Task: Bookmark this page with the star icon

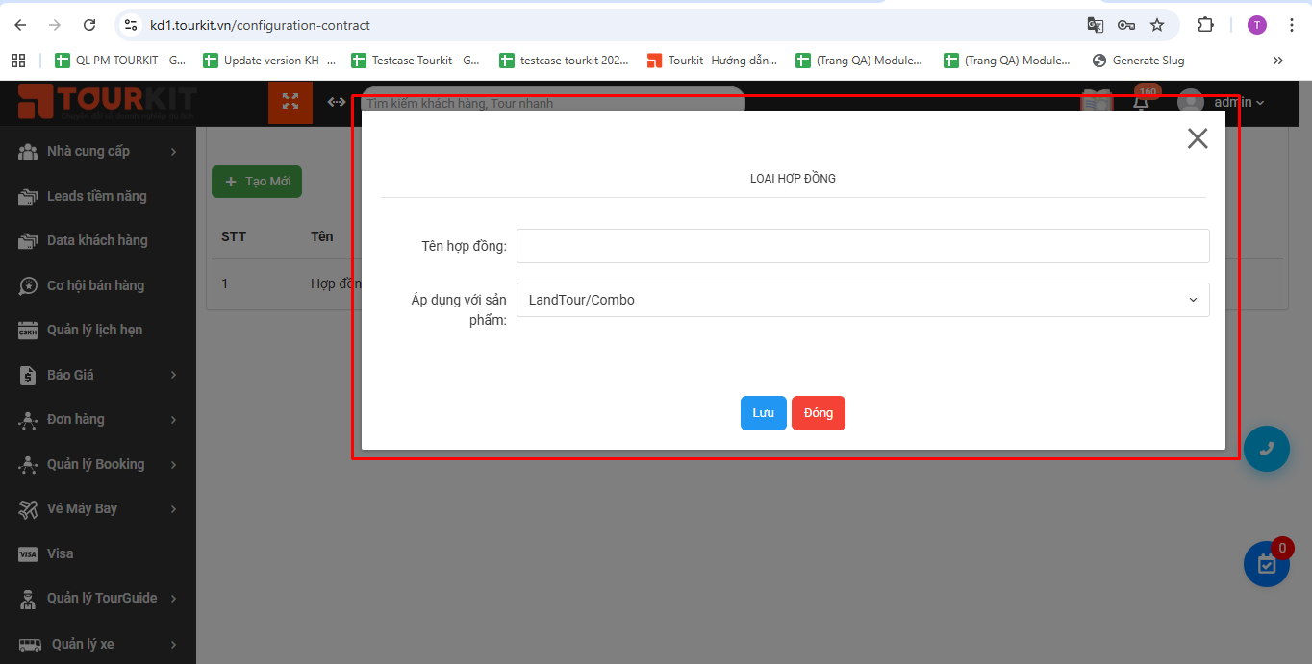Action: pyautogui.click(x=1157, y=25)
